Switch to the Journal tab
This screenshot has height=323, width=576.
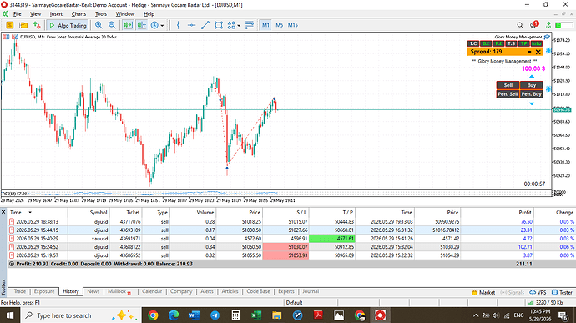click(x=311, y=291)
